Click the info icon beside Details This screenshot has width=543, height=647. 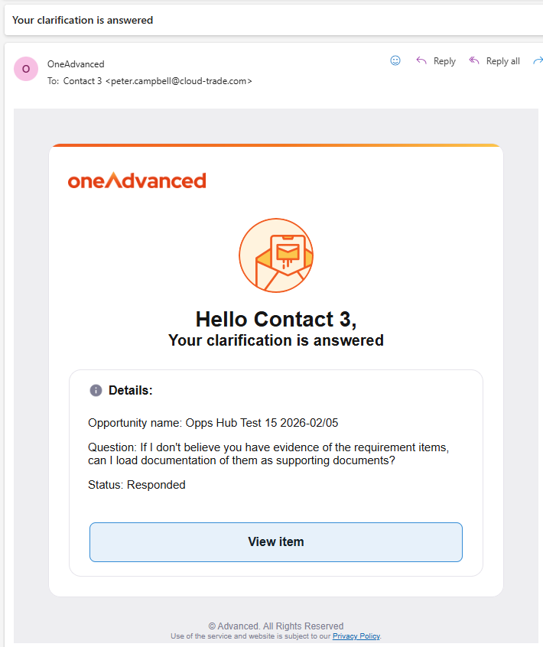[x=96, y=391]
